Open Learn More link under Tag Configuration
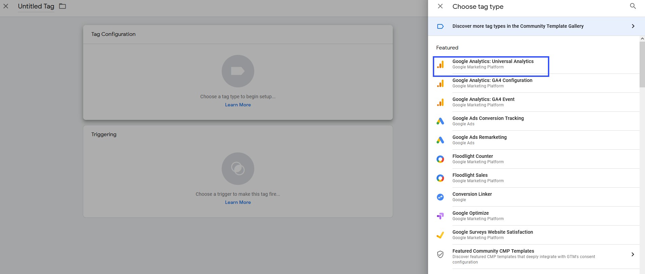Image resolution: width=645 pixels, height=274 pixels. 238,105
